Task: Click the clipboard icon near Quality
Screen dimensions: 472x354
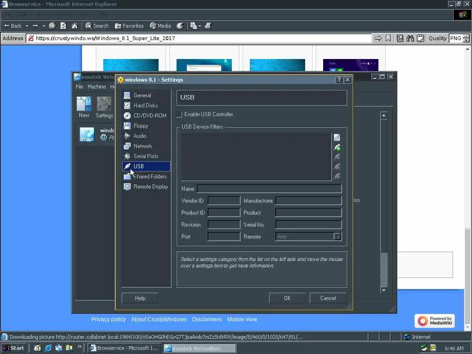Action: [420, 38]
